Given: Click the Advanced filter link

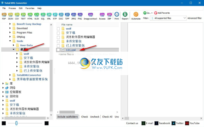Looking at the screenshot, I should (195, 18).
